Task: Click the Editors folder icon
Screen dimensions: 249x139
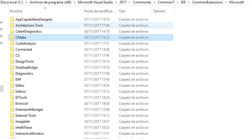Action: pos(12,92)
